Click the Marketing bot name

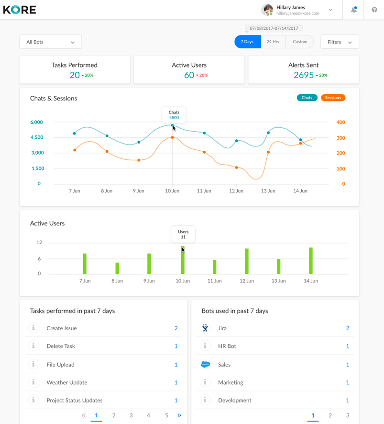pos(231,382)
